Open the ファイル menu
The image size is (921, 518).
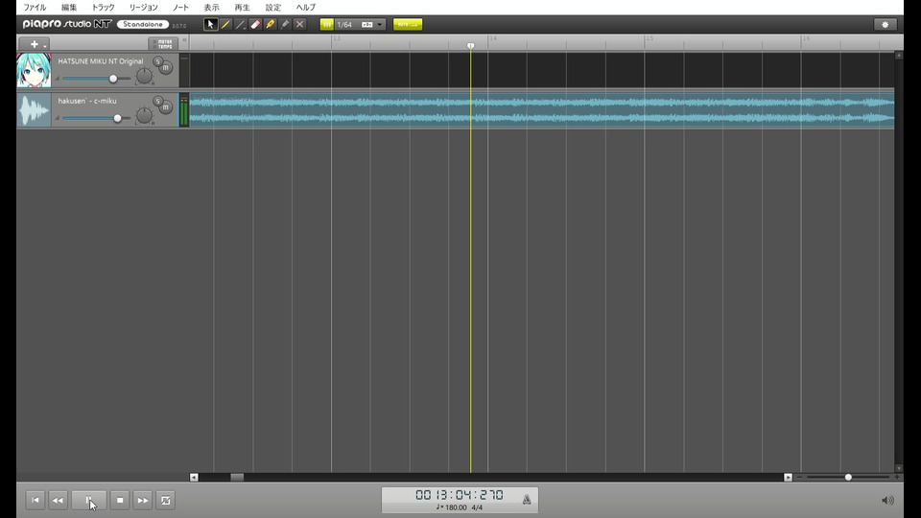tap(35, 8)
